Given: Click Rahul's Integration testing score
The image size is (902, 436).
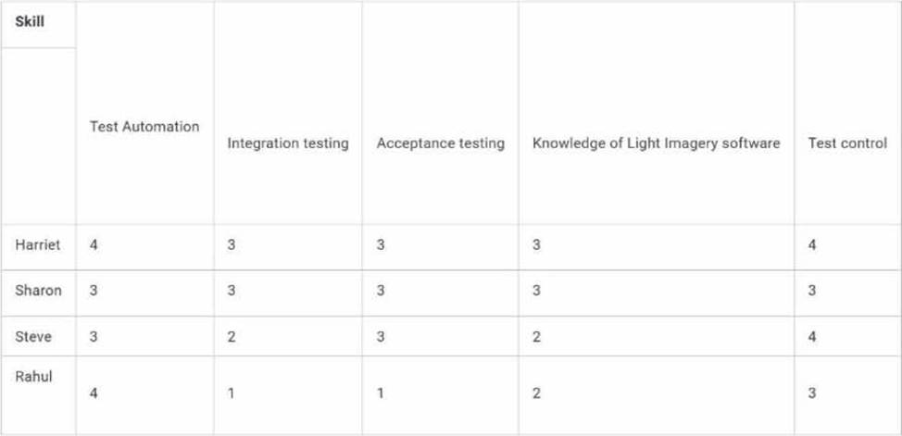Looking at the screenshot, I should click(232, 394).
